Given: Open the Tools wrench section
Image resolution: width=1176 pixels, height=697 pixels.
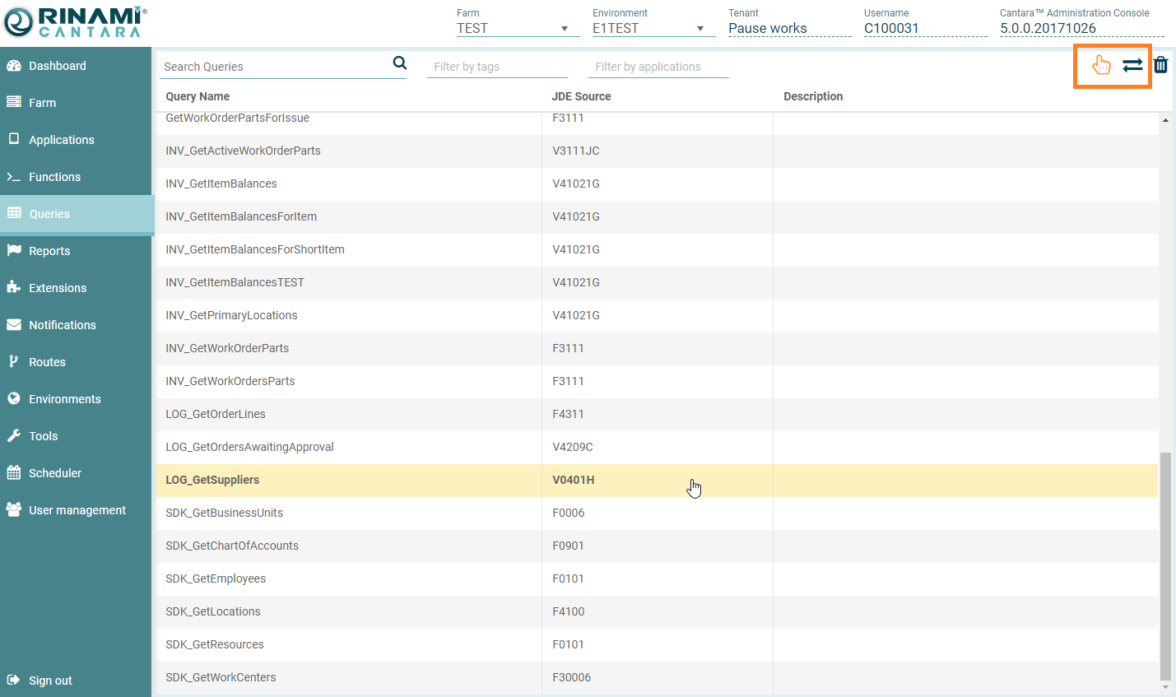Looking at the screenshot, I should click(43, 436).
